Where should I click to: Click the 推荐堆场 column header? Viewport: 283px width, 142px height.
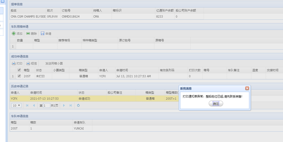tap(69, 40)
